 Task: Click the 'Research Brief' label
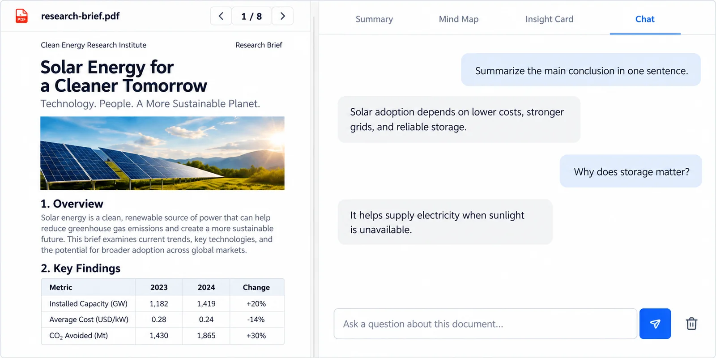pyautogui.click(x=259, y=45)
